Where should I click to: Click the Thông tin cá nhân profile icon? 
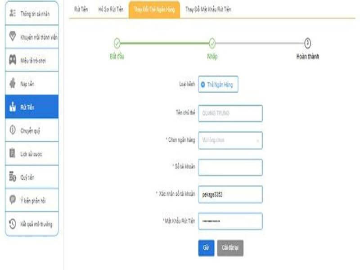point(13,13)
